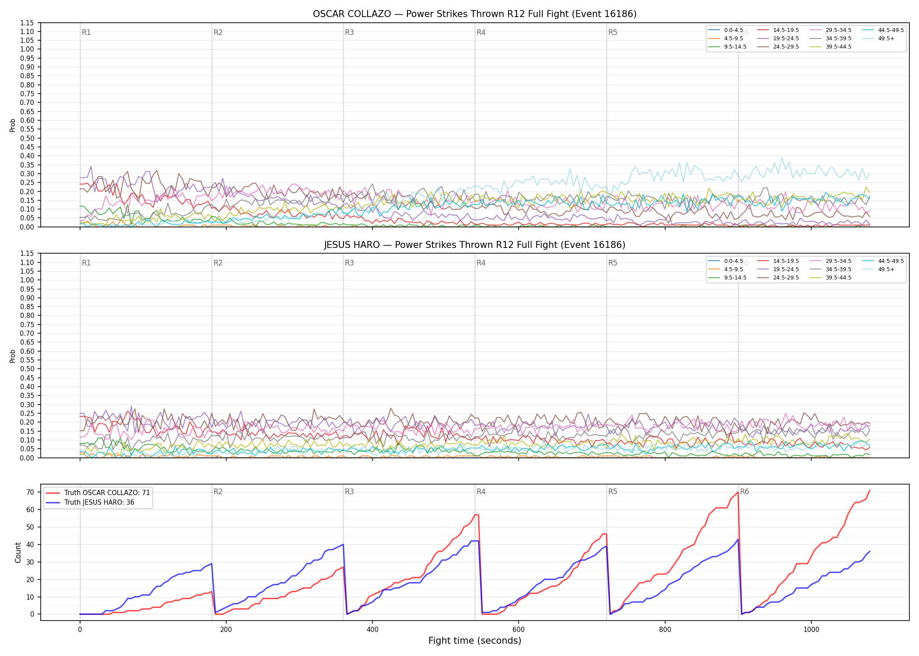919x656 pixels.
Task: Select 0.0-4.5 legend entry in Haro chart
Action: 726,261
